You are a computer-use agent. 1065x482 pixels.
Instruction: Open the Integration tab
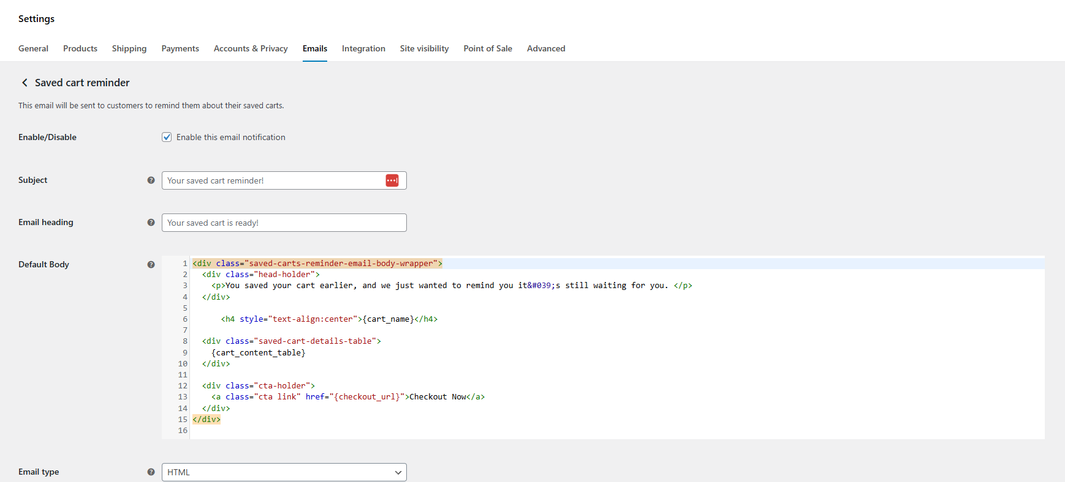click(x=363, y=49)
